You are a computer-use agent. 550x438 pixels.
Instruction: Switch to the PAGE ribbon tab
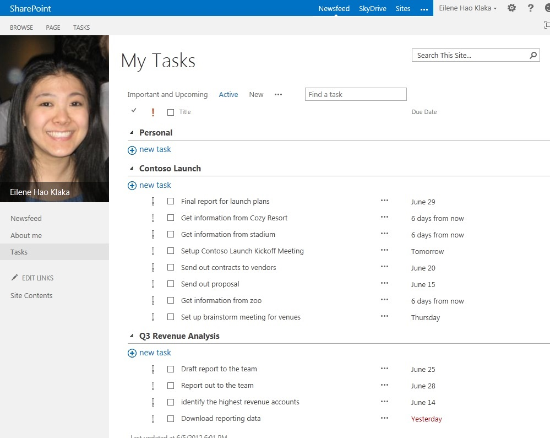(52, 27)
